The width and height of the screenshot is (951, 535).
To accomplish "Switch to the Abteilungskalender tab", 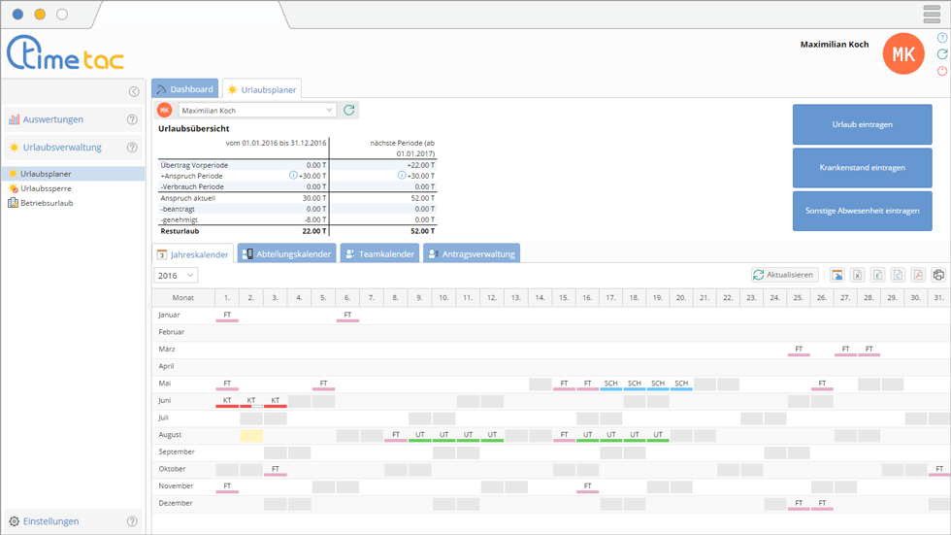I will click(286, 254).
